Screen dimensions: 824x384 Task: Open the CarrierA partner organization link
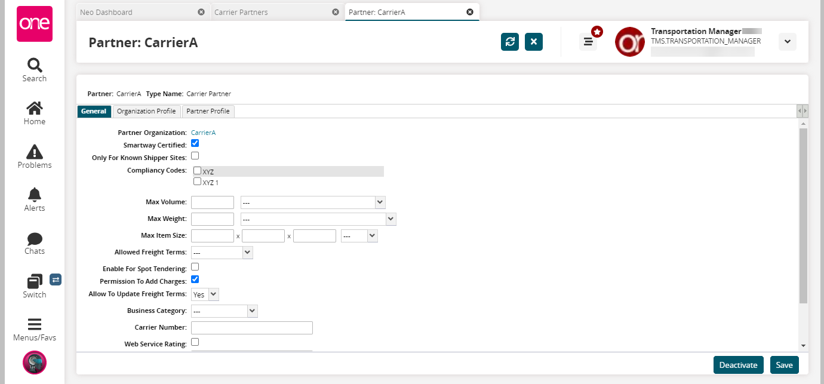click(x=203, y=133)
